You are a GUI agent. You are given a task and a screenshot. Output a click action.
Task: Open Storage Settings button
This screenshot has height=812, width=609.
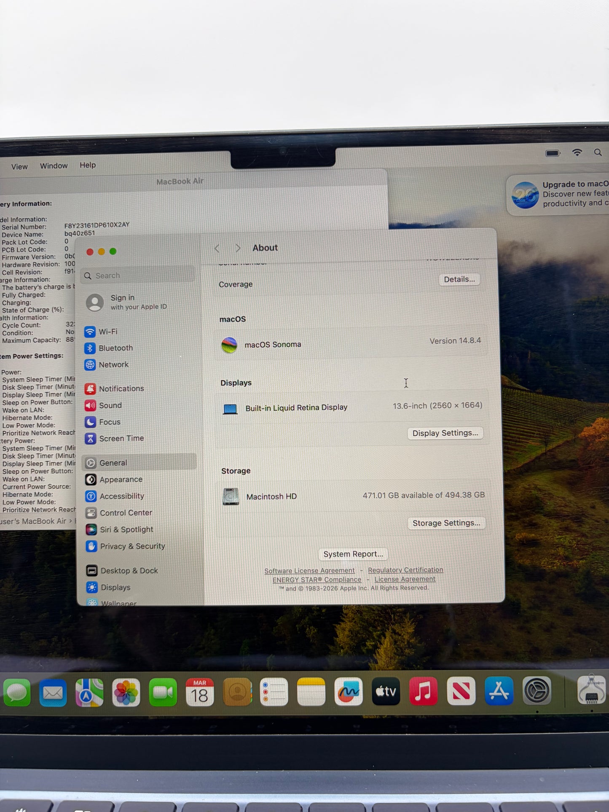[446, 523]
